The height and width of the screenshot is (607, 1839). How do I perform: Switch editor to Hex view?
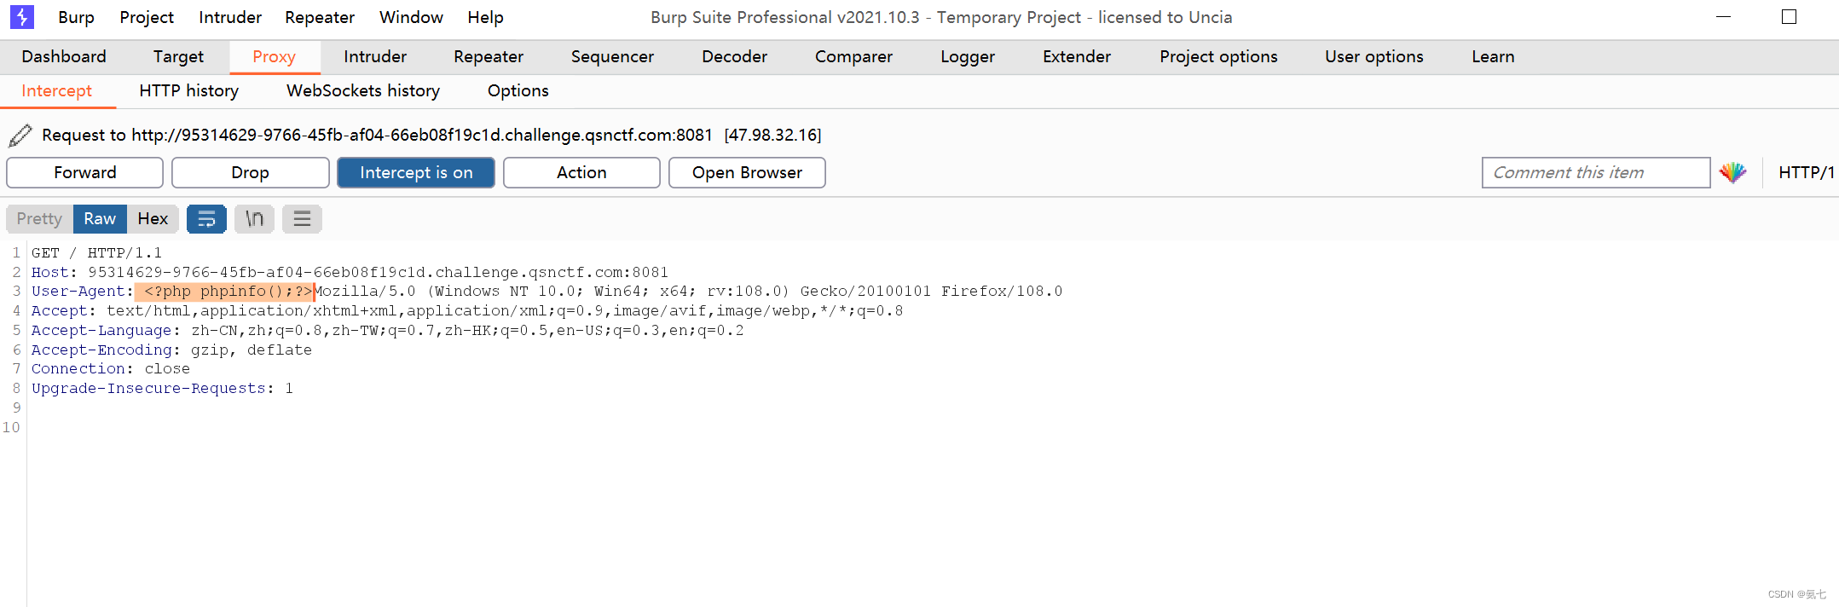[x=153, y=219]
